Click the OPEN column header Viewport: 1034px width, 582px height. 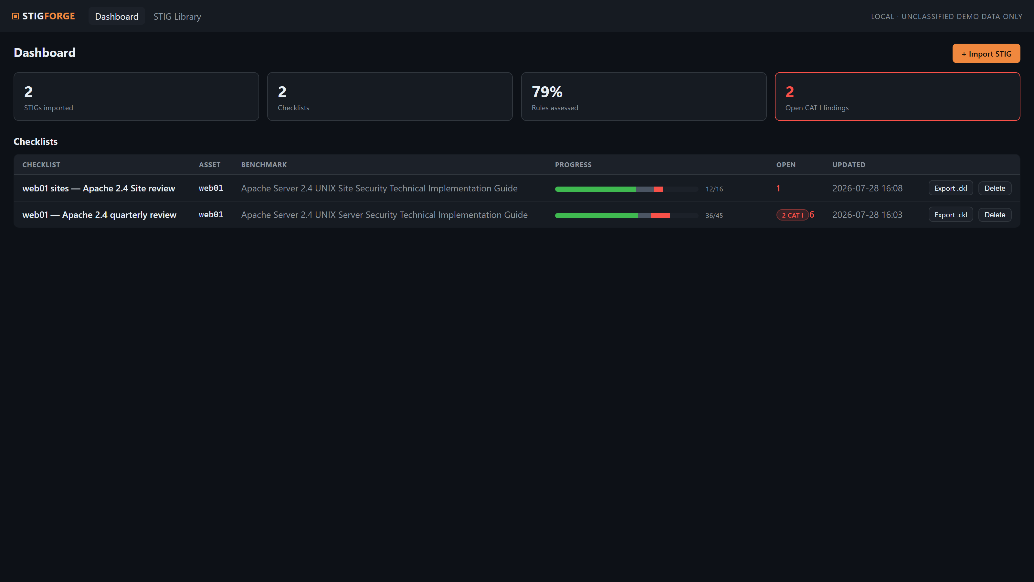[786, 165]
